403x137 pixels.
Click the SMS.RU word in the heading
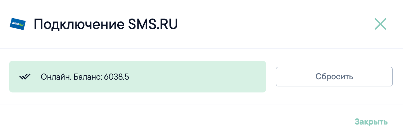153,24
